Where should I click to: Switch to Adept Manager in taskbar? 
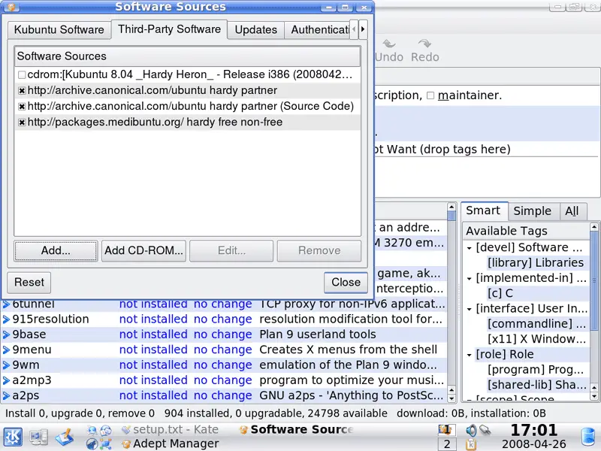170,444
